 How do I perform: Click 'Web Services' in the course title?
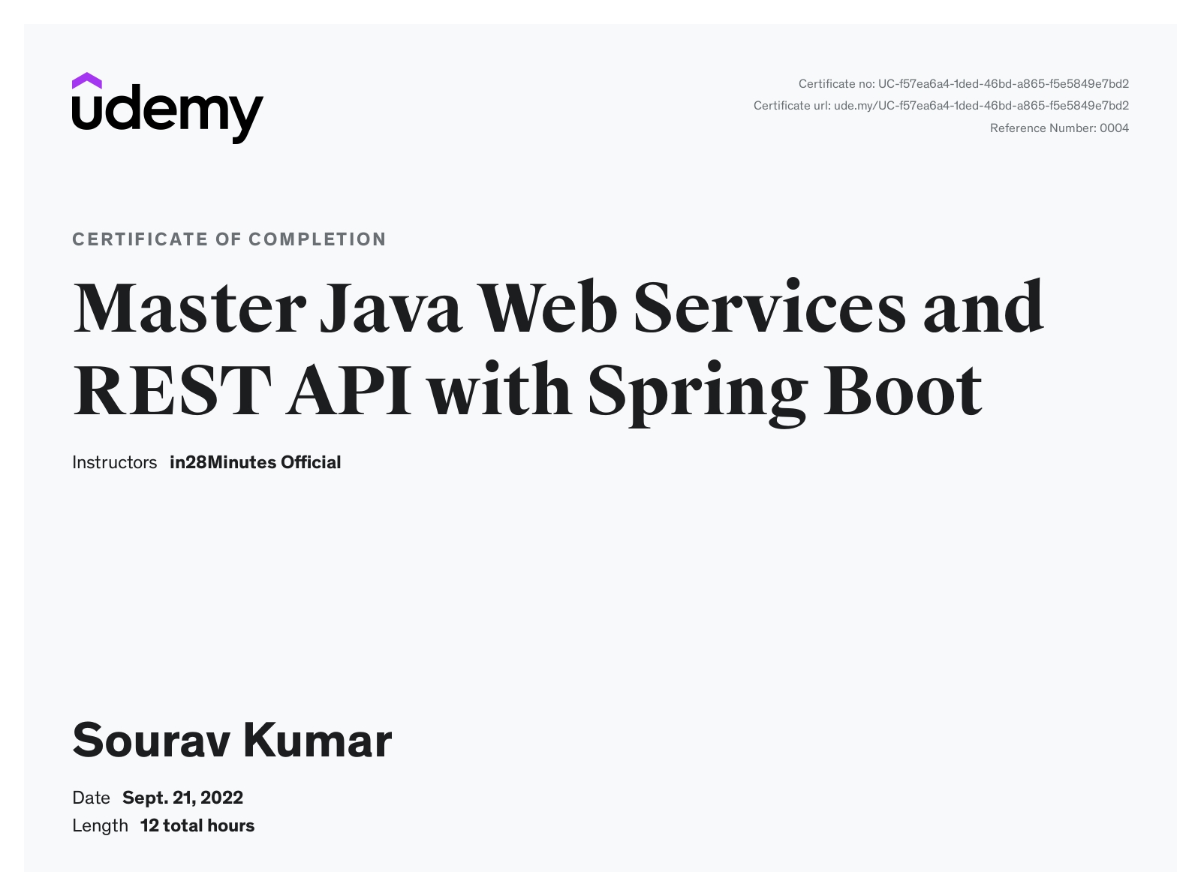[x=692, y=308]
